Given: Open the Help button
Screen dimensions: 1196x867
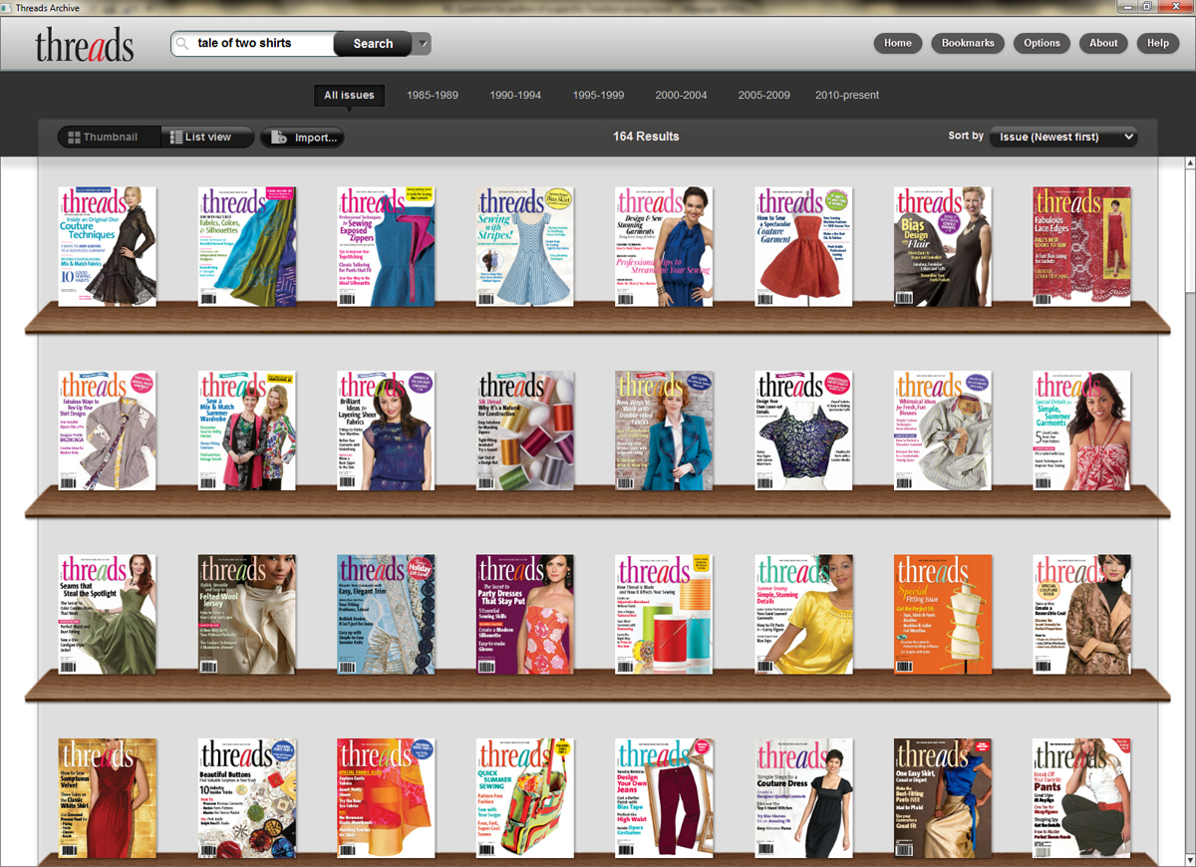Looking at the screenshot, I should [1158, 44].
